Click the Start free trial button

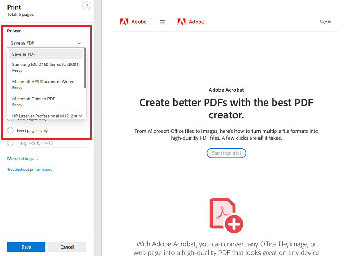pyautogui.click(x=226, y=153)
